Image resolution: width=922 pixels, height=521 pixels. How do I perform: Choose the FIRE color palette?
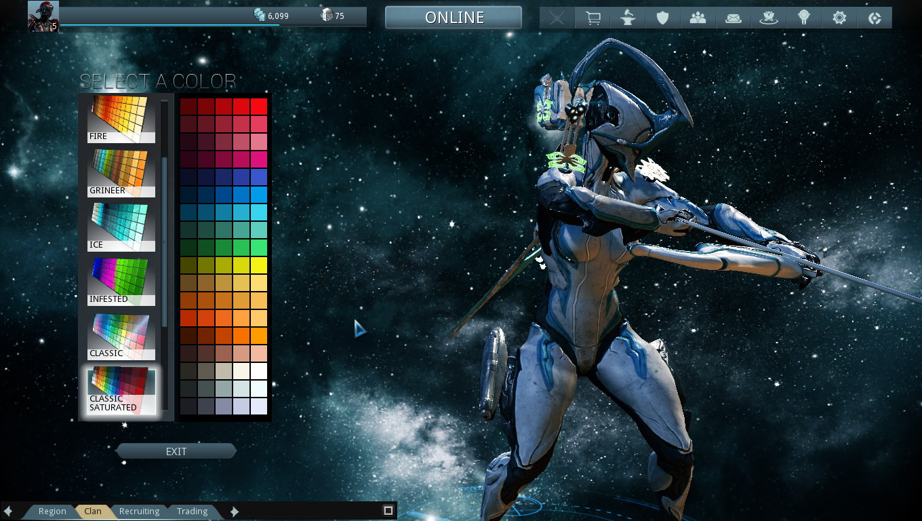[x=121, y=119]
